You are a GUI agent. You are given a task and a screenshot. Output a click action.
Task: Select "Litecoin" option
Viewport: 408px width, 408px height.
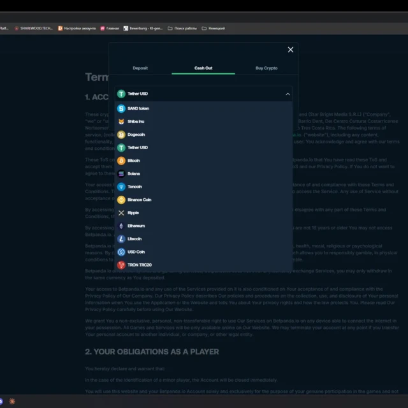click(203, 239)
